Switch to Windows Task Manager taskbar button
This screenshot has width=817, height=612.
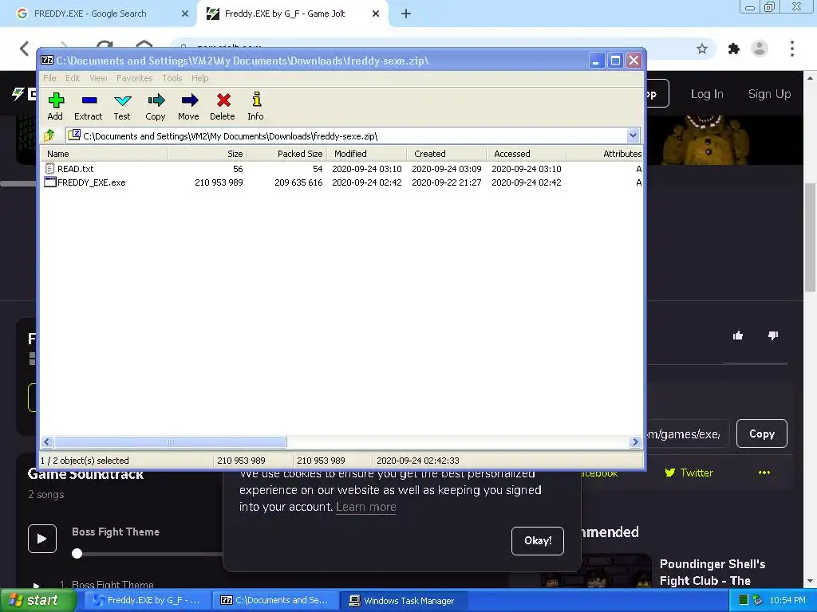403,601
